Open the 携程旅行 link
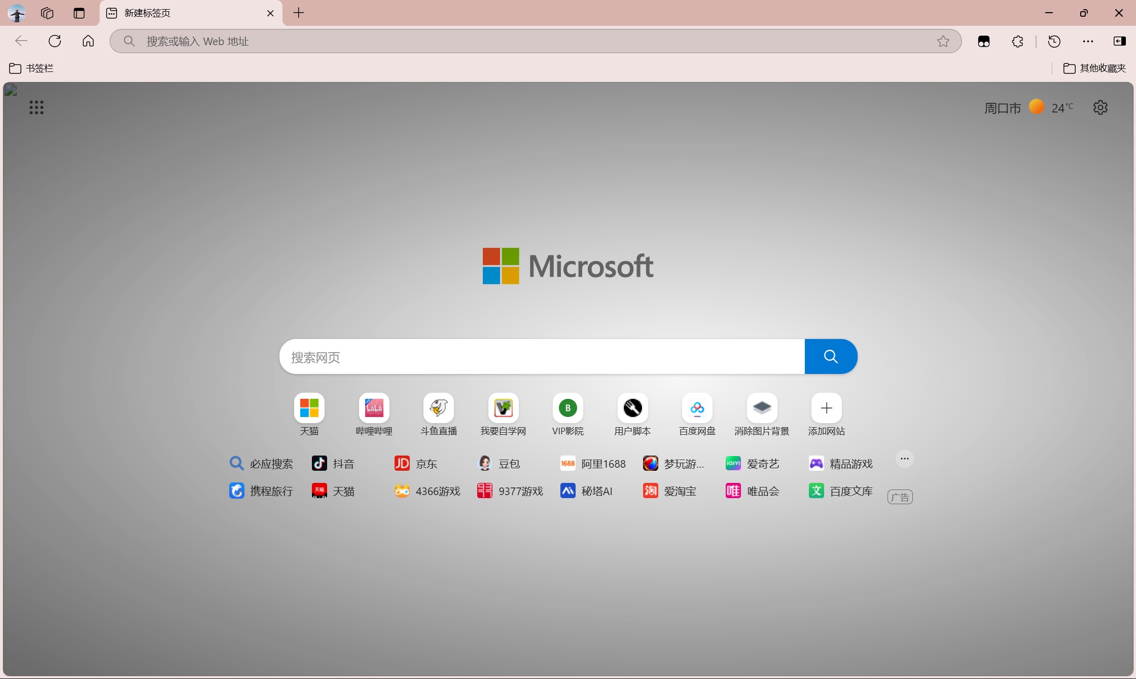The width and height of the screenshot is (1136, 679). (x=261, y=491)
